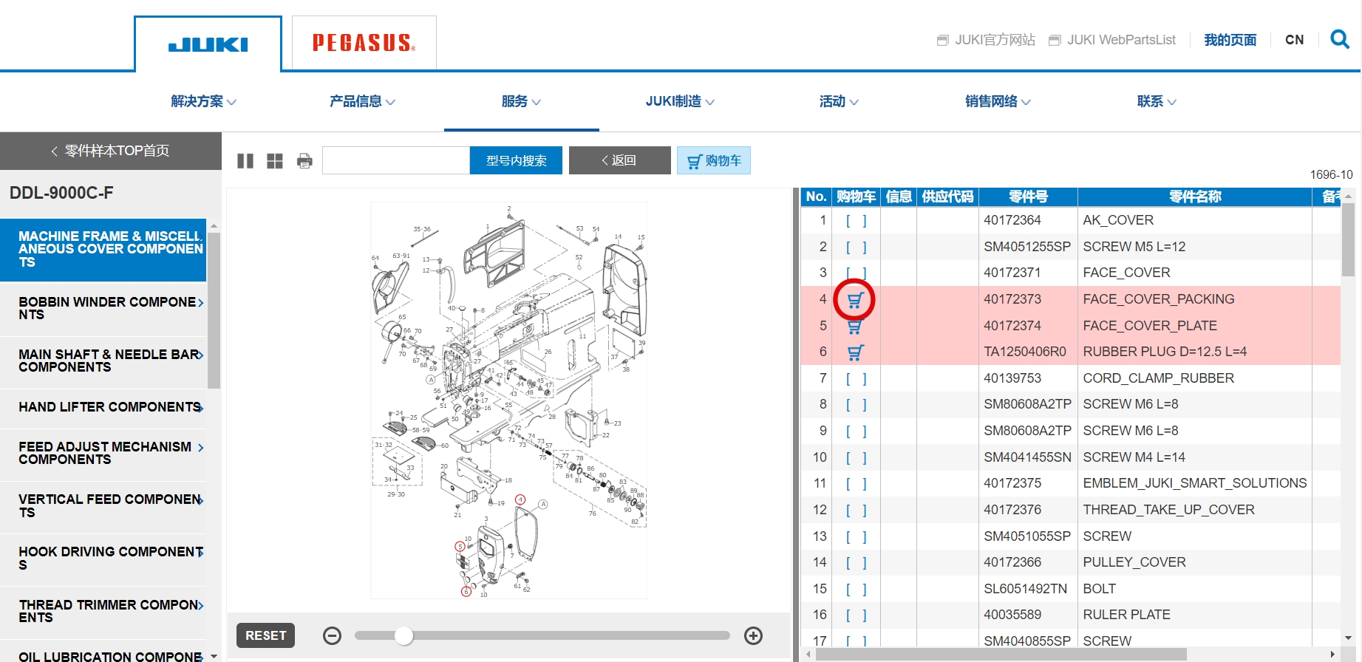Switch to the PEGASUS brand tab
1362x662 pixels.
click(364, 43)
